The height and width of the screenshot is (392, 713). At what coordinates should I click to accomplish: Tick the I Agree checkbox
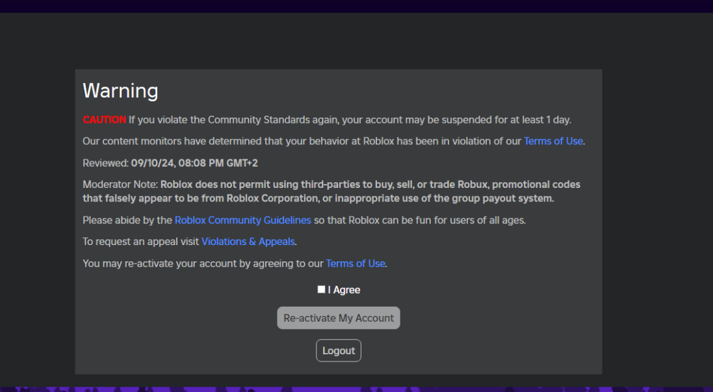[x=321, y=290]
